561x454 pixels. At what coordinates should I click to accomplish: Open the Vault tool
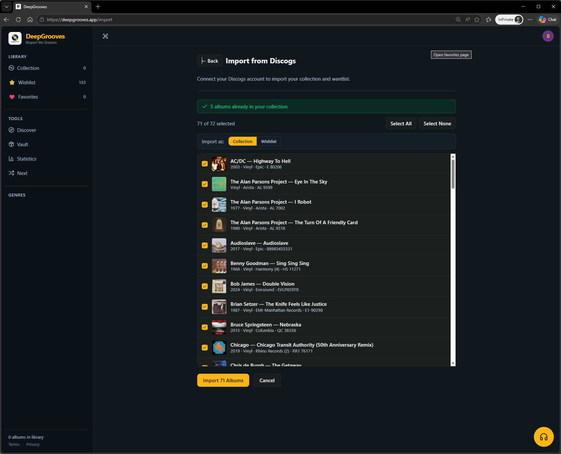(47, 144)
